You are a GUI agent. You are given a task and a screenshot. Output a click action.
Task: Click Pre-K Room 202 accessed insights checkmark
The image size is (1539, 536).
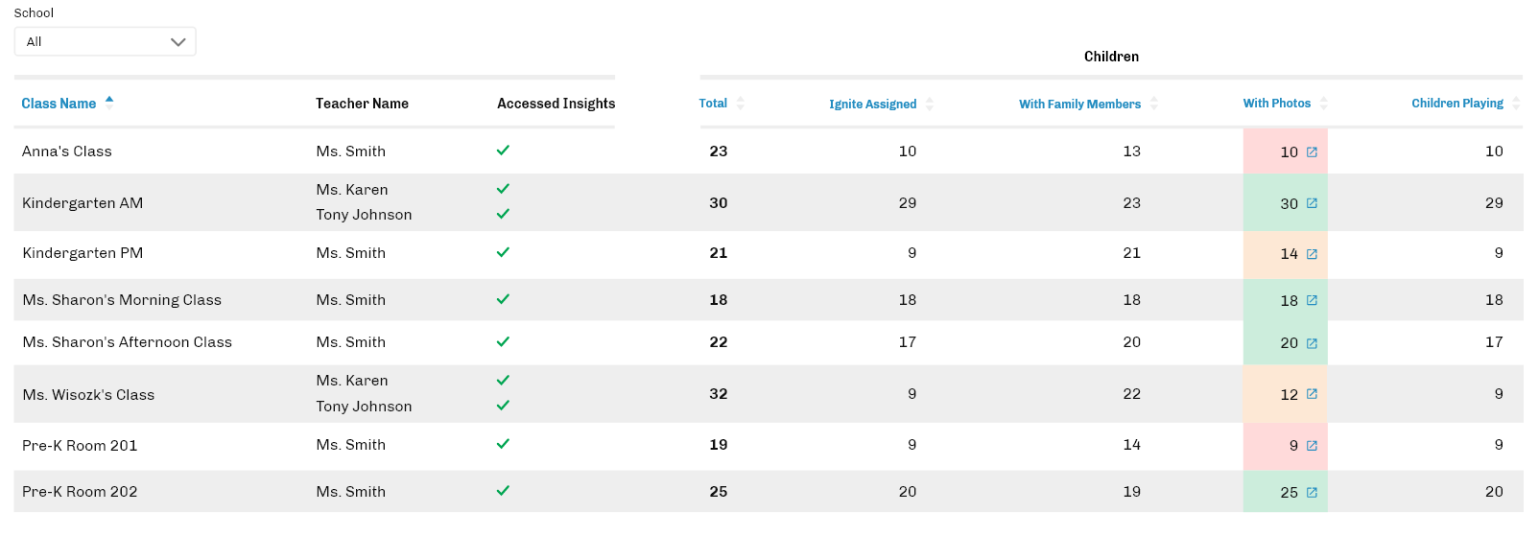point(503,491)
